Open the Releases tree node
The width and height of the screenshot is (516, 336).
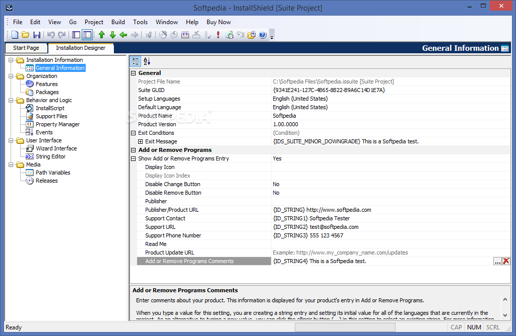[47, 181]
